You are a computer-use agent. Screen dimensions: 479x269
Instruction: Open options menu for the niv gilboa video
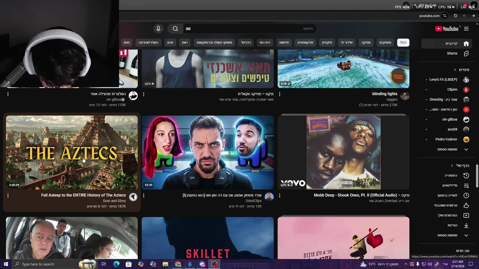point(8,94)
